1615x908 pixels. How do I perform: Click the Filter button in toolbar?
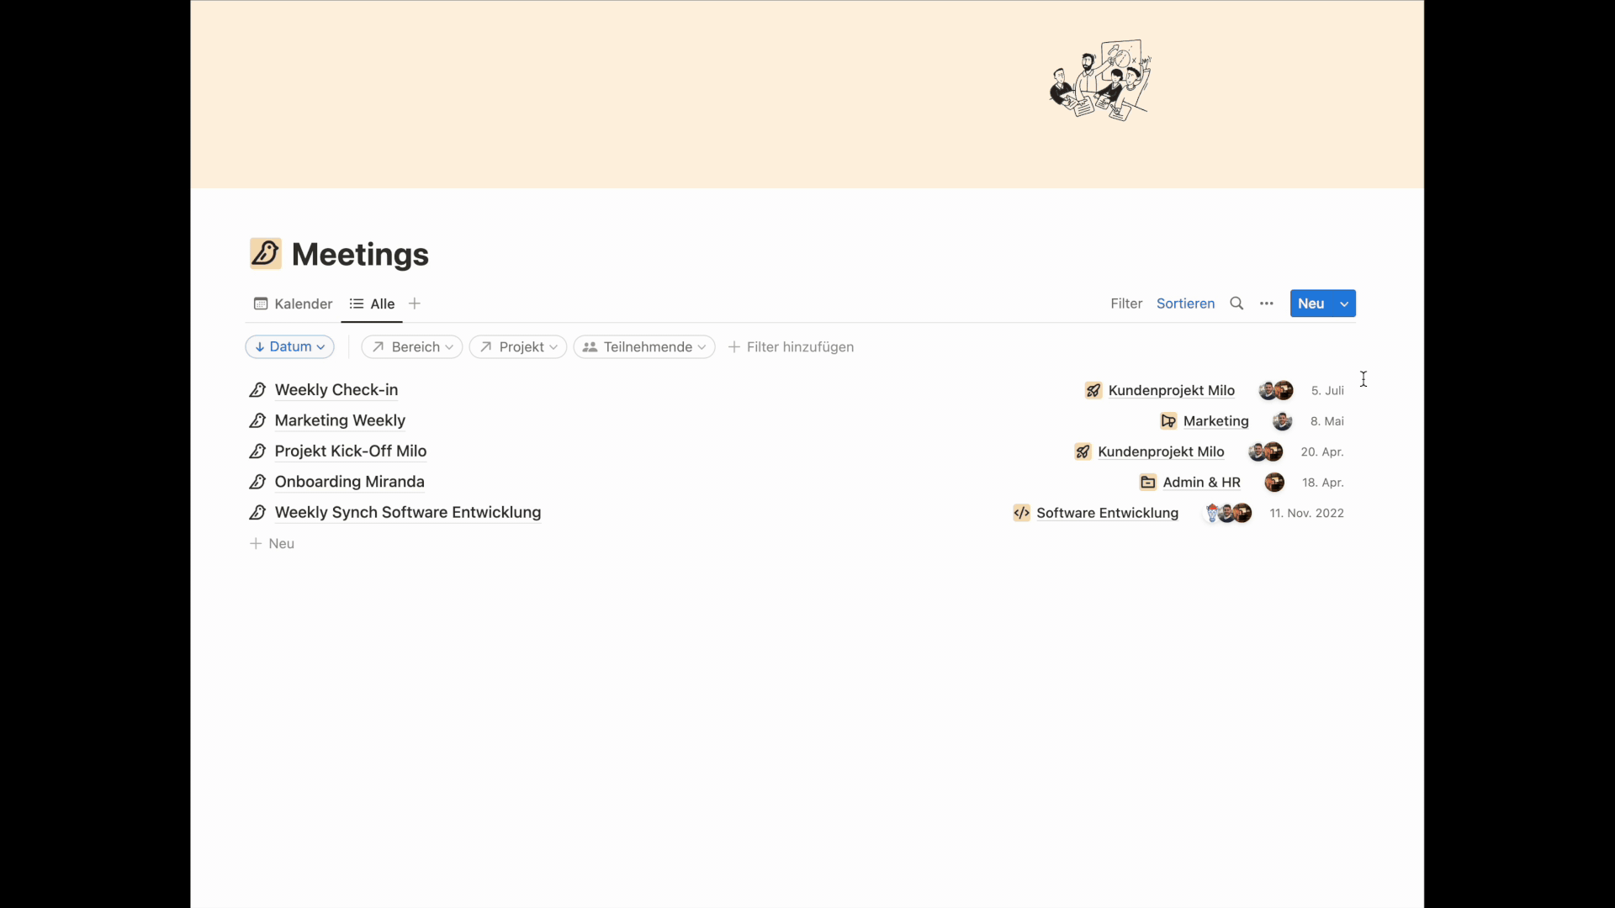1125,304
